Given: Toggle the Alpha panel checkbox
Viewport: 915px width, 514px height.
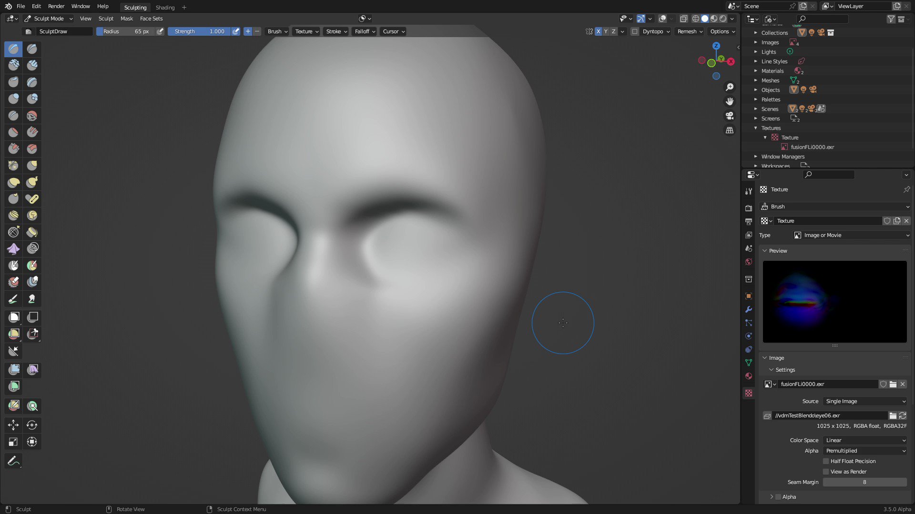Looking at the screenshot, I should coord(779,497).
